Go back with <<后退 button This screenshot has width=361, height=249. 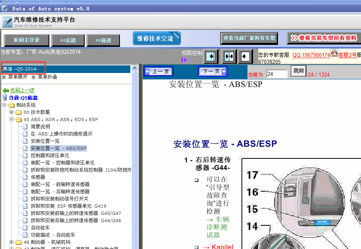(x=68, y=40)
